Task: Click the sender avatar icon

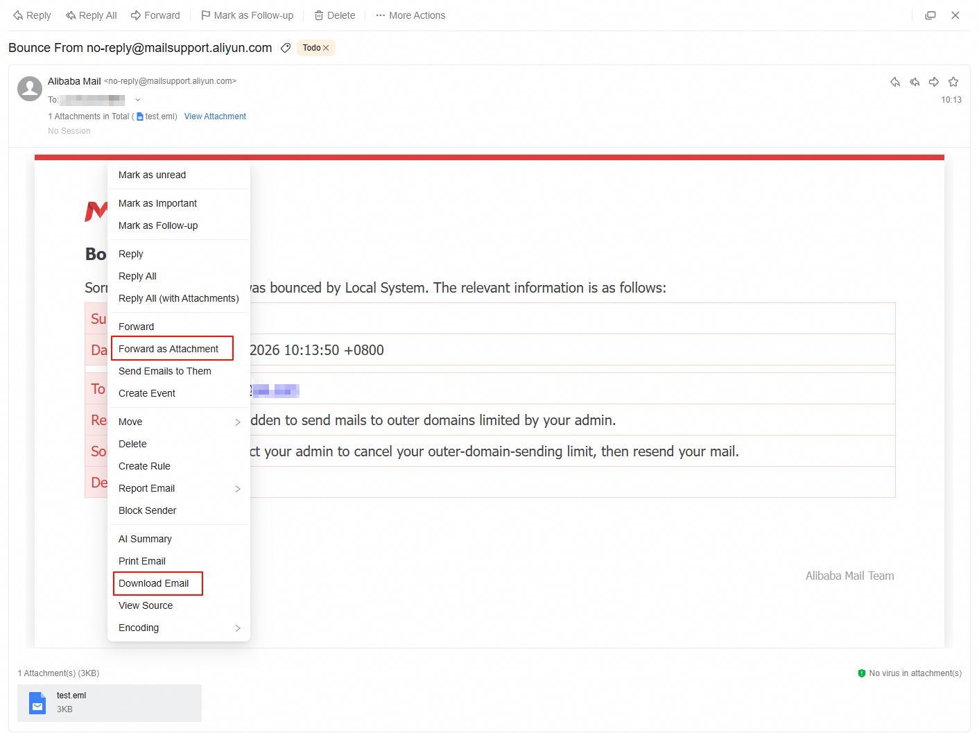Action: [x=30, y=89]
